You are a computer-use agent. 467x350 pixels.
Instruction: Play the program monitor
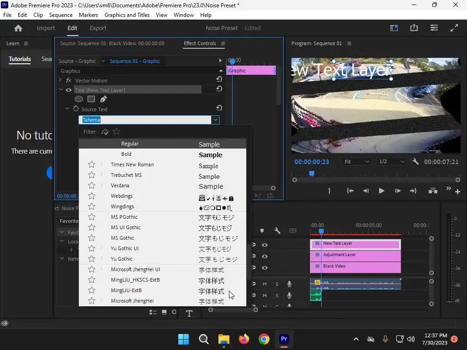(382, 191)
